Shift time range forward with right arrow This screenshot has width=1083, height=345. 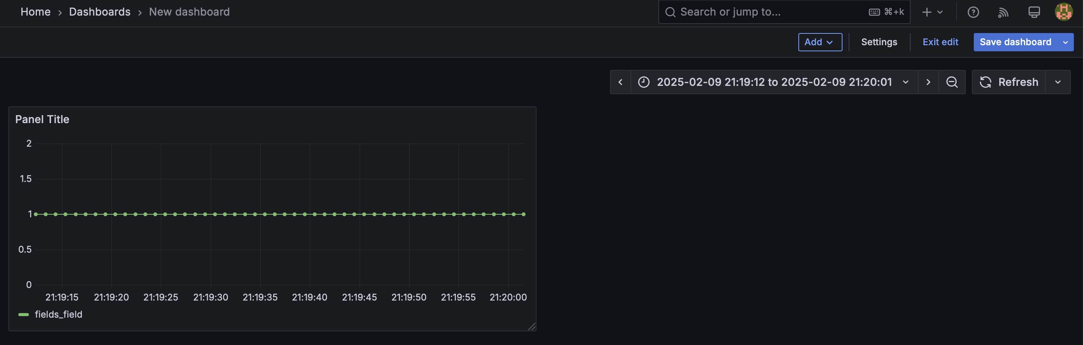tap(928, 82)
